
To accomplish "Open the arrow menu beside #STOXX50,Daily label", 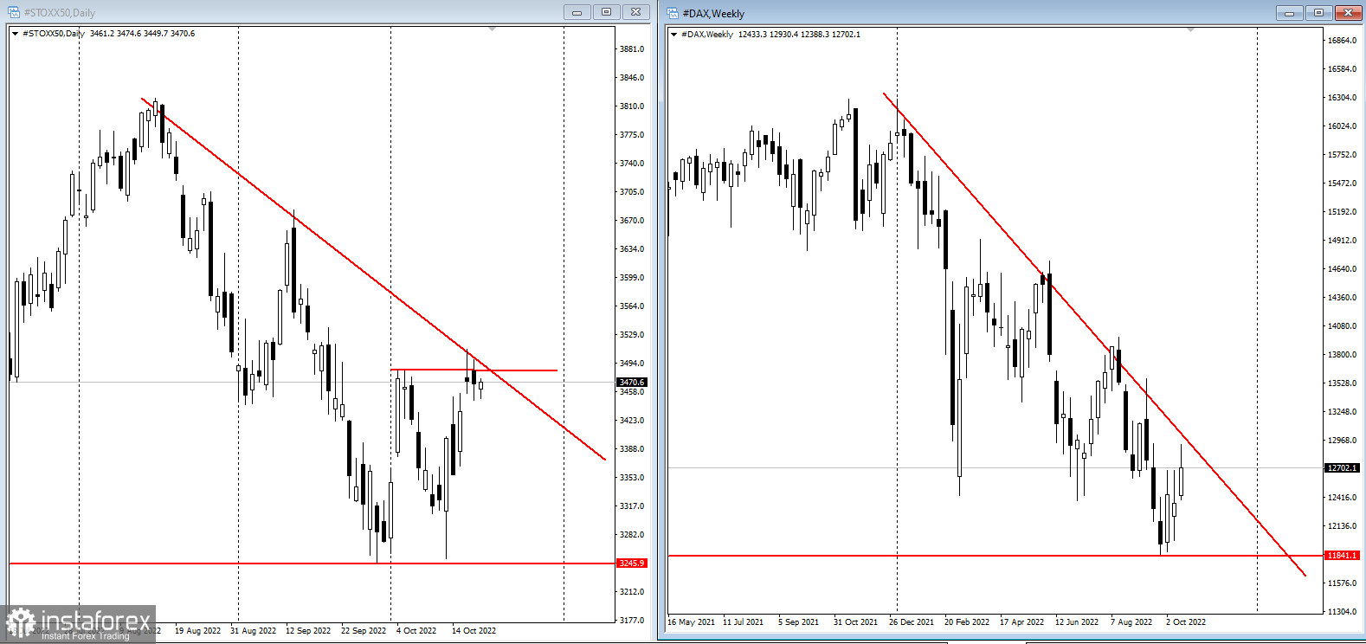I will point(16,34).
